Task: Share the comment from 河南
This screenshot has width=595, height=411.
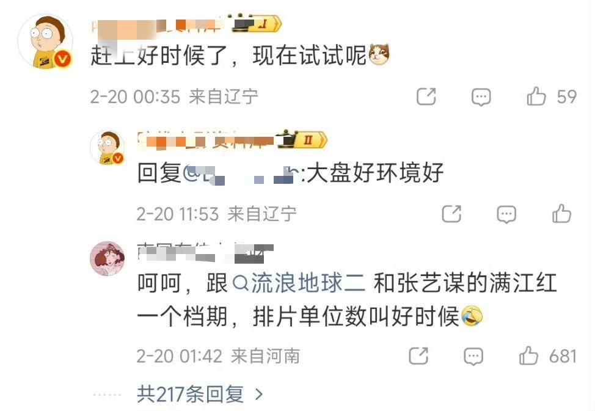Action: coord(418,356)
